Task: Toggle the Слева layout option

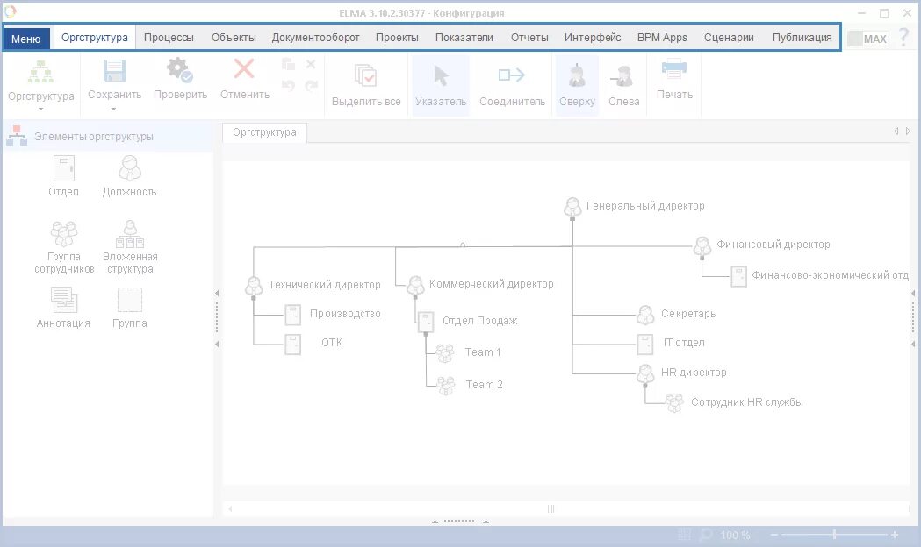Action: click(x=623, y=86)
